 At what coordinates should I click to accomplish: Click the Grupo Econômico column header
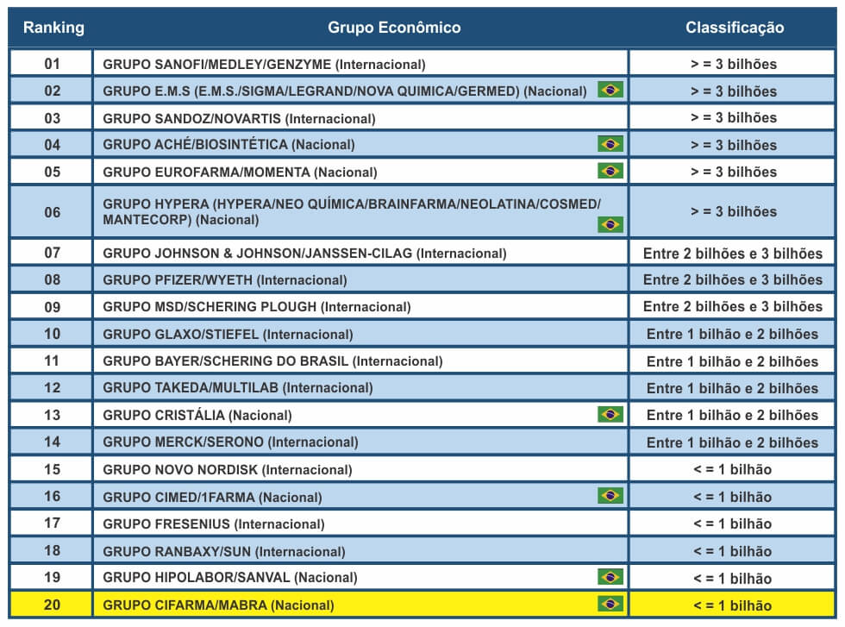[x=394, y=28]
